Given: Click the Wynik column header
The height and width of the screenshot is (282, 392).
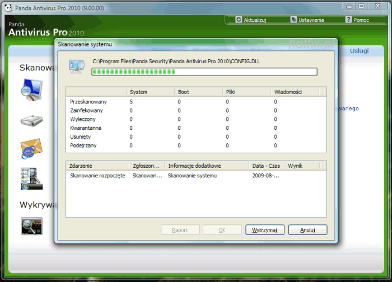Looking at the screenshot, I should click(301, 166).
